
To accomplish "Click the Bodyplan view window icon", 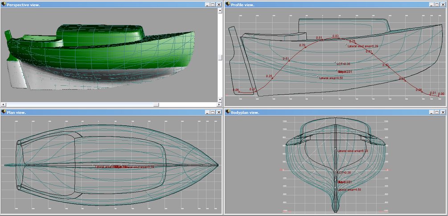I will tap(228, 112).
